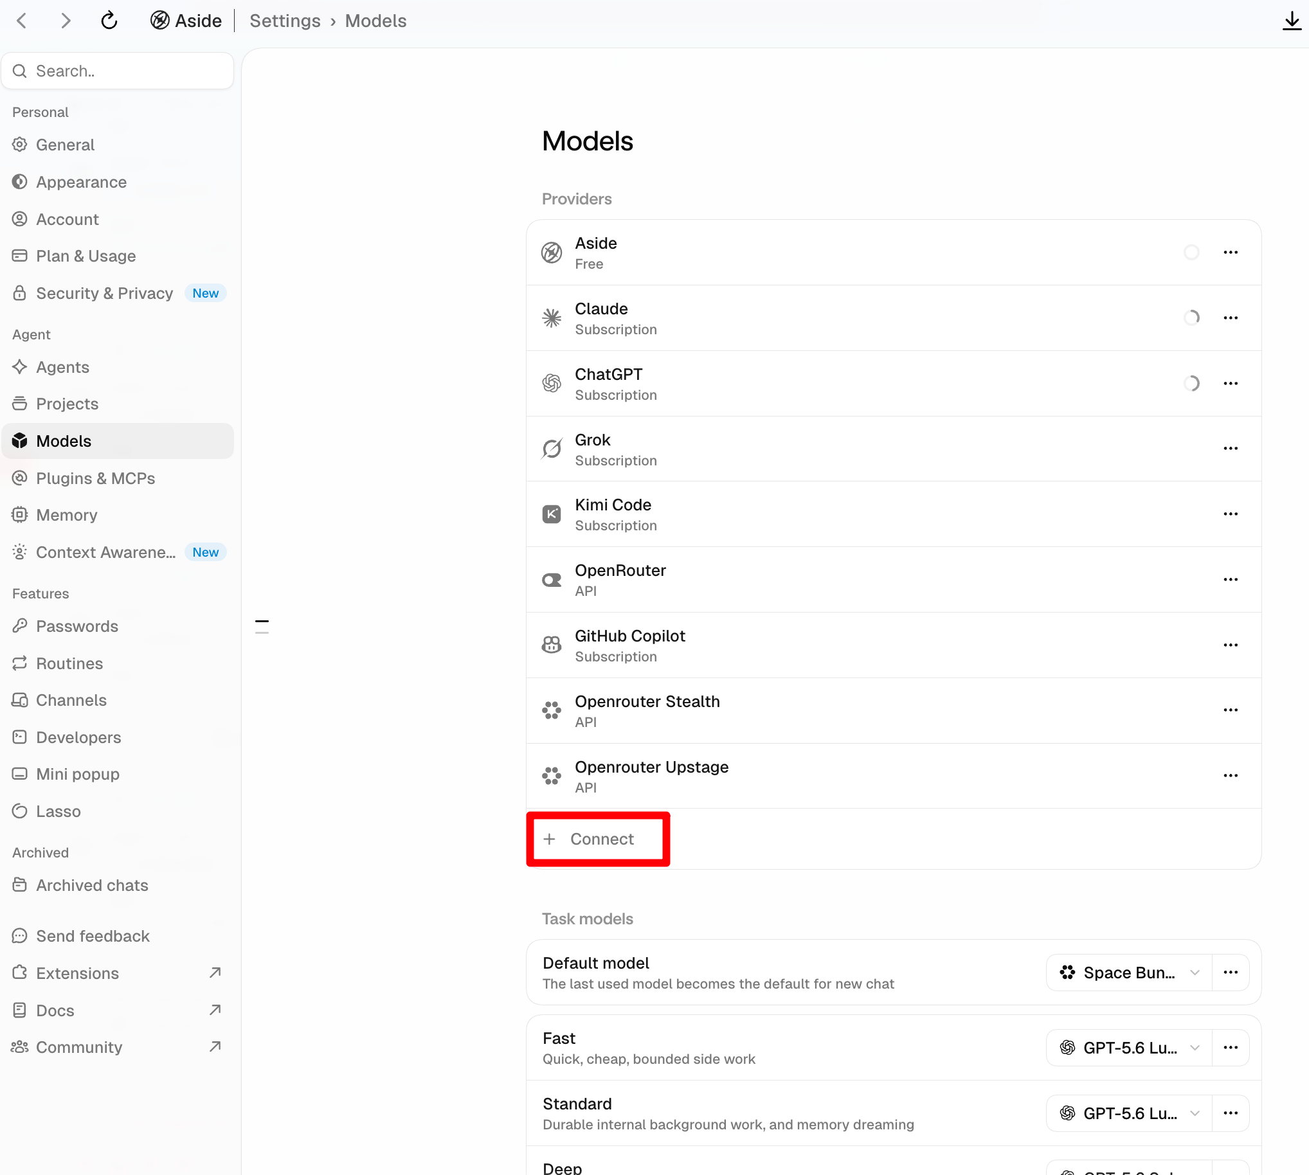1309x1175 pixels.
Task: Open the Extensions external link
Action: [x=118, y=974]
